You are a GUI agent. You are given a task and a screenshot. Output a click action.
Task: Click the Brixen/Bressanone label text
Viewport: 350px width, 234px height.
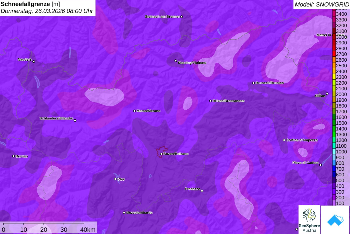point(228,101)
